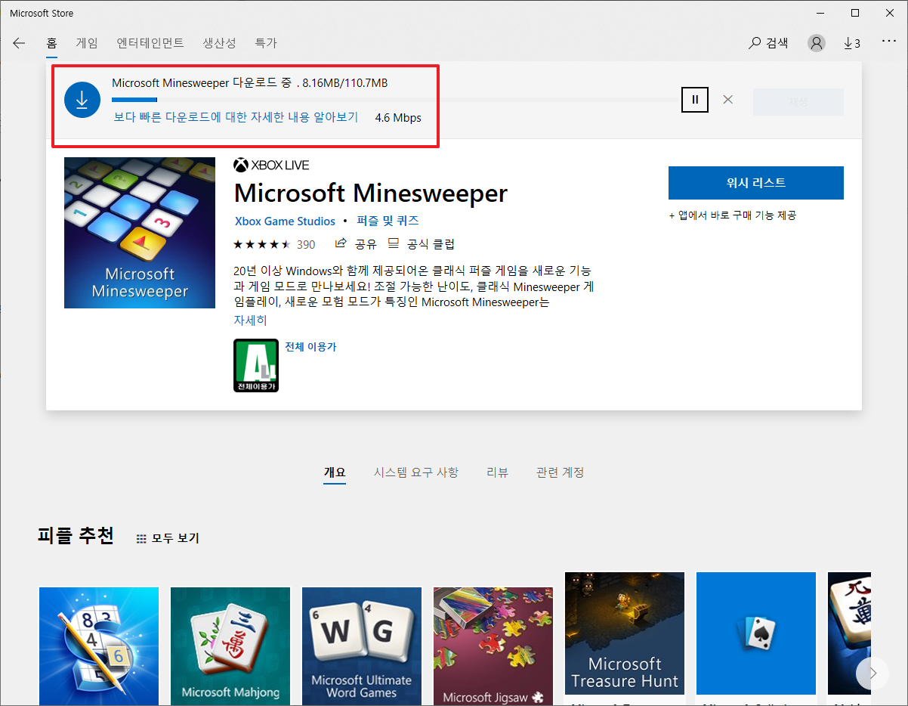Click the blue download arrow circle icon

[x=82, y=100]
